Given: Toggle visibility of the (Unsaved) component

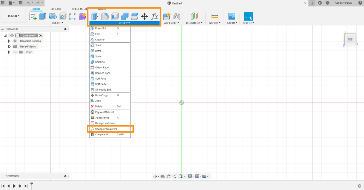Looking at the screenshot, I should pos(12,35).
